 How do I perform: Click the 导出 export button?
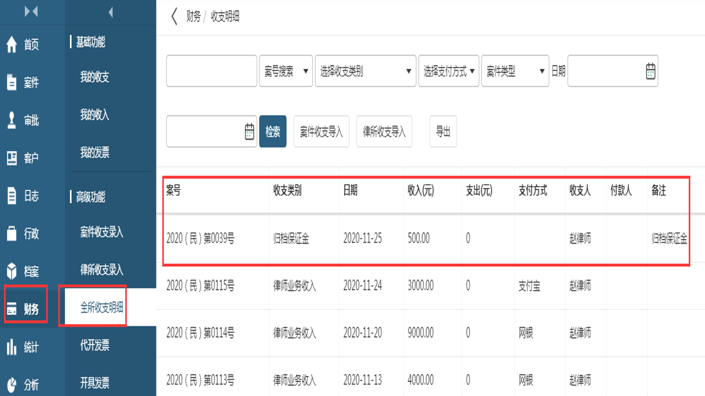pos(443,131)
